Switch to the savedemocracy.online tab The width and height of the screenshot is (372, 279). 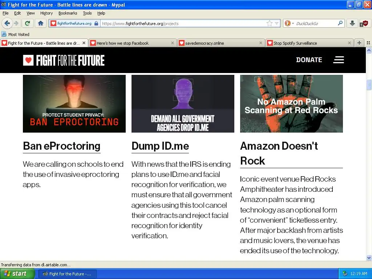point(221,43)
